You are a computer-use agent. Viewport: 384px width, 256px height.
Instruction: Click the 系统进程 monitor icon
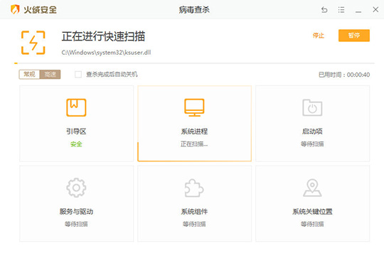pyautogui.click(x=194, y=107)
